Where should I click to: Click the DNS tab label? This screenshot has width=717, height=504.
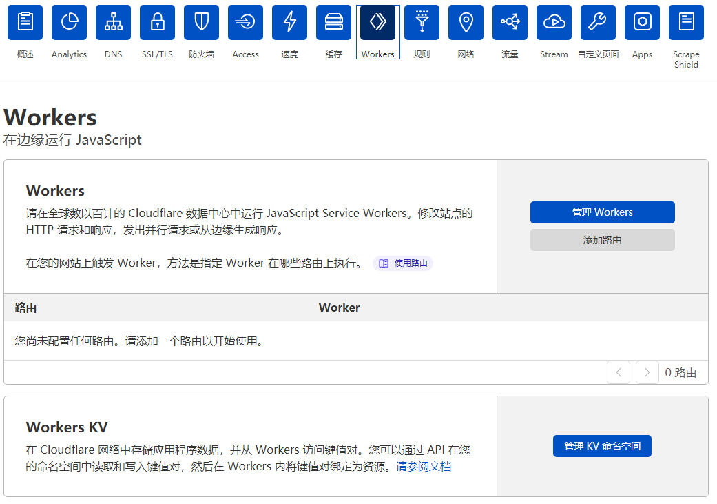[x=114, y=54]
